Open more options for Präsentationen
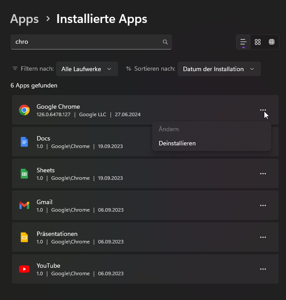The image size is (286, 300). click(263, 237)
